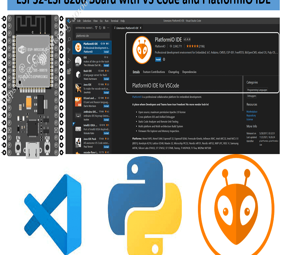Click the Bash IDE extension cube icon
The image size is (282, 255).
[78, 74]
